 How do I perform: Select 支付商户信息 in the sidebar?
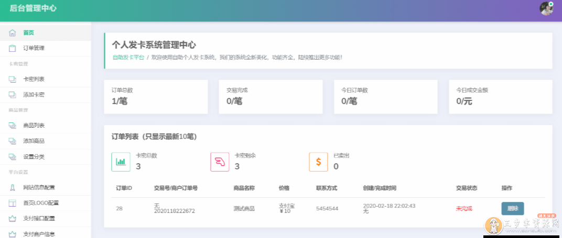39,234
